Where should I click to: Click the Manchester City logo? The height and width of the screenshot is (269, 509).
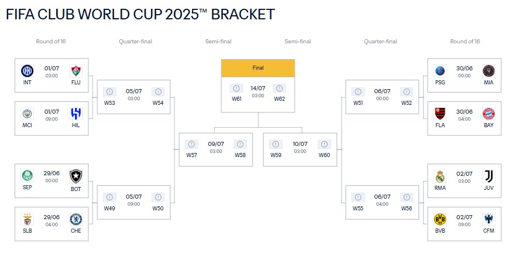27,114
